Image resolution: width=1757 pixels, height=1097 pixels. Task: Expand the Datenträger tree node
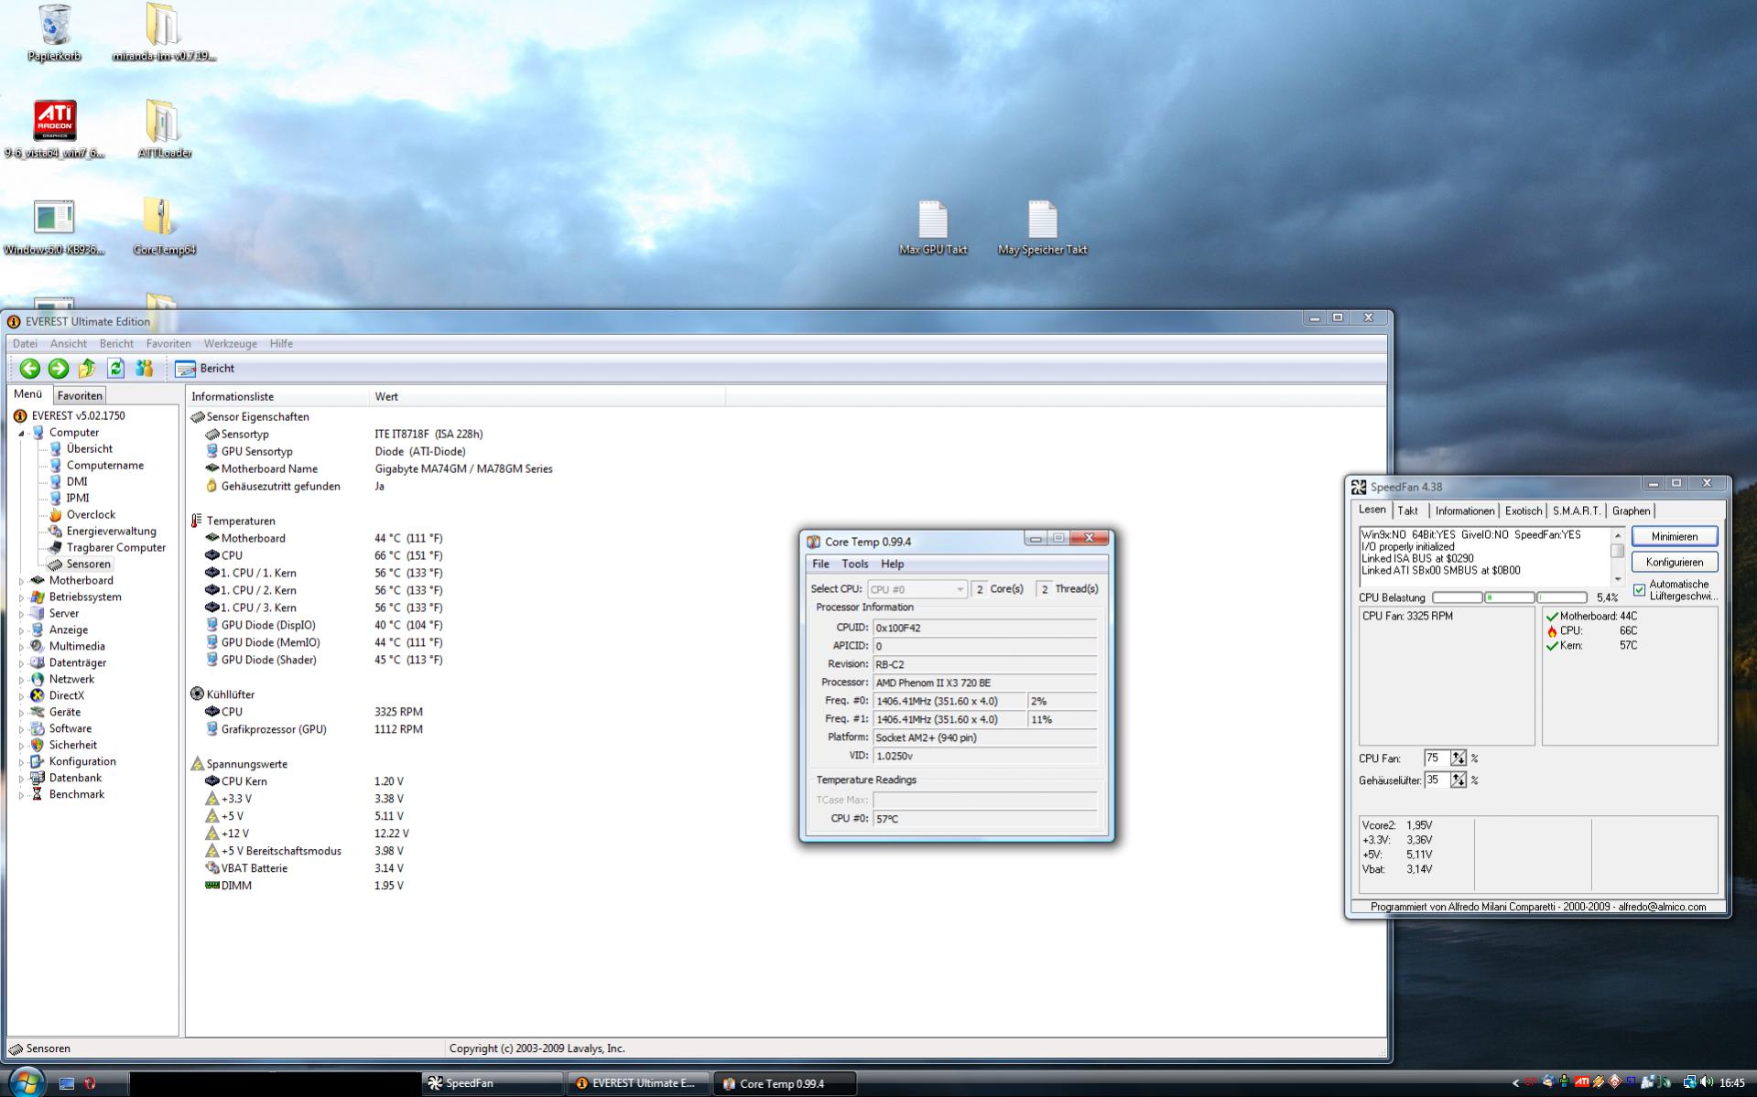(x=21, y=663)
